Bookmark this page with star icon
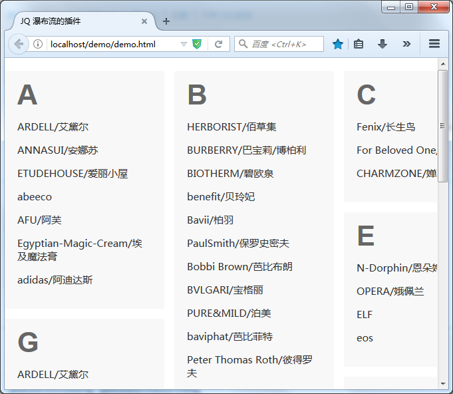Image resolution: width=453 pixels, height=394 pixels. tap(338, 44)
